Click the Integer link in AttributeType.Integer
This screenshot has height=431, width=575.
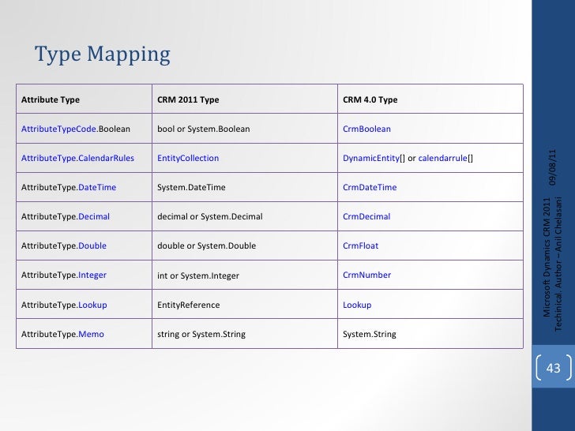92,275
